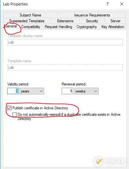Open the Superseded Templates tab
Image resolution: width=129 pixels, height=169 pixels.
click(27, 21)
